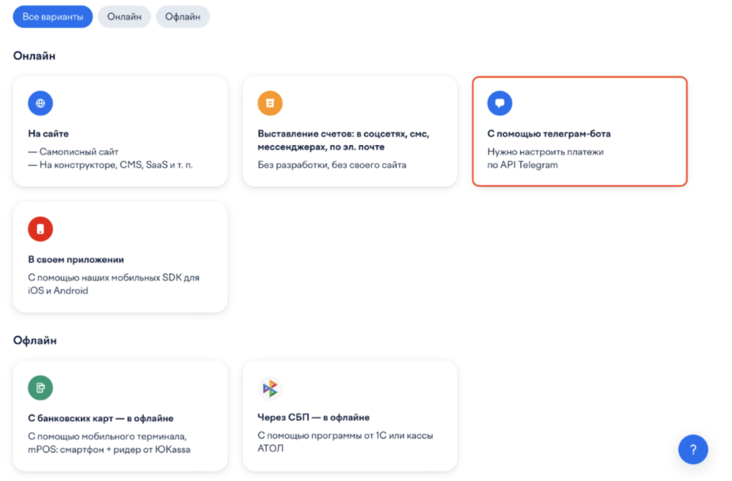Select the "Все варианты" filter tab

(x=53, y=17)
